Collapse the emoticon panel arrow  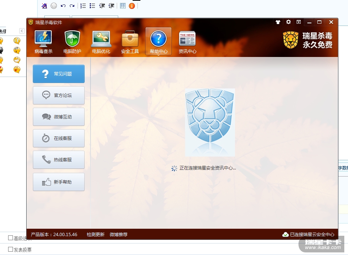point(22,31)
